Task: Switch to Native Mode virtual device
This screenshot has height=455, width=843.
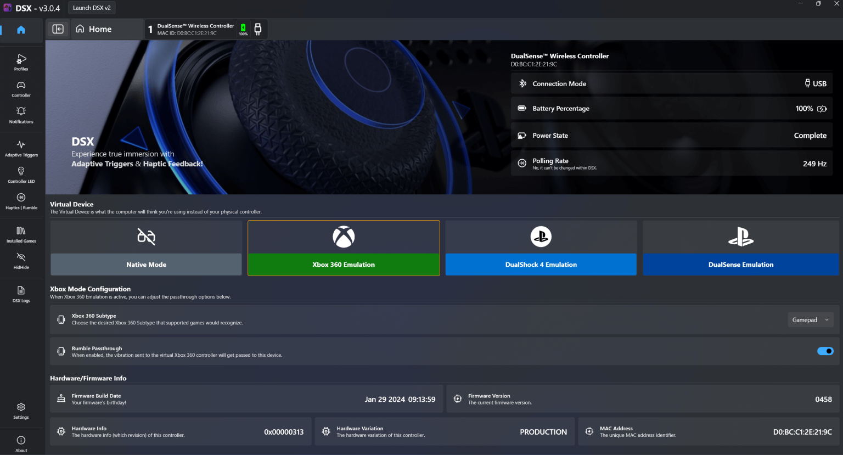Action: pyautogui.click(x=145, y=248)
